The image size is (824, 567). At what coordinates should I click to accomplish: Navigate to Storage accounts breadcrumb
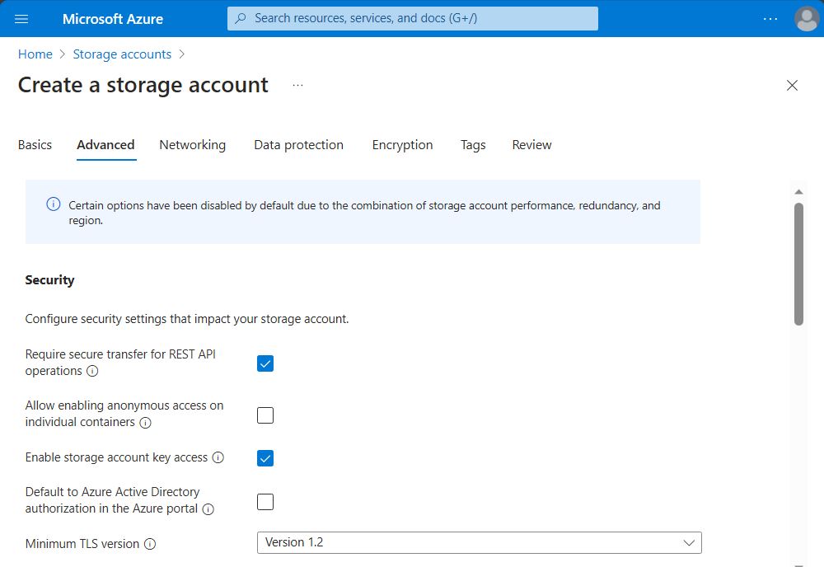pyautogui.click(x=122, y=54)
